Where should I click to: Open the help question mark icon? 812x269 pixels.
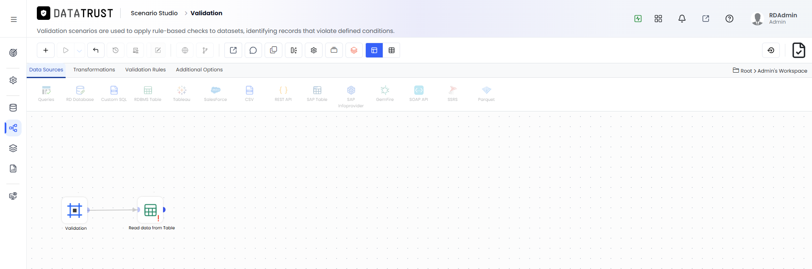coord(729,19)
